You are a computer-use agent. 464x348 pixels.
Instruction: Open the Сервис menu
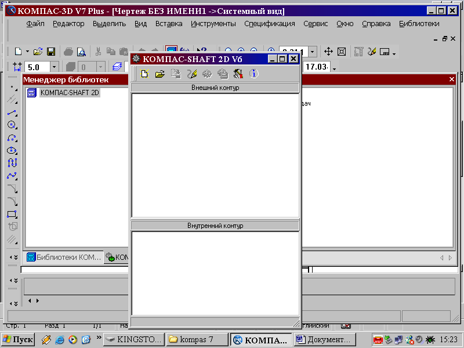point(316,24)
